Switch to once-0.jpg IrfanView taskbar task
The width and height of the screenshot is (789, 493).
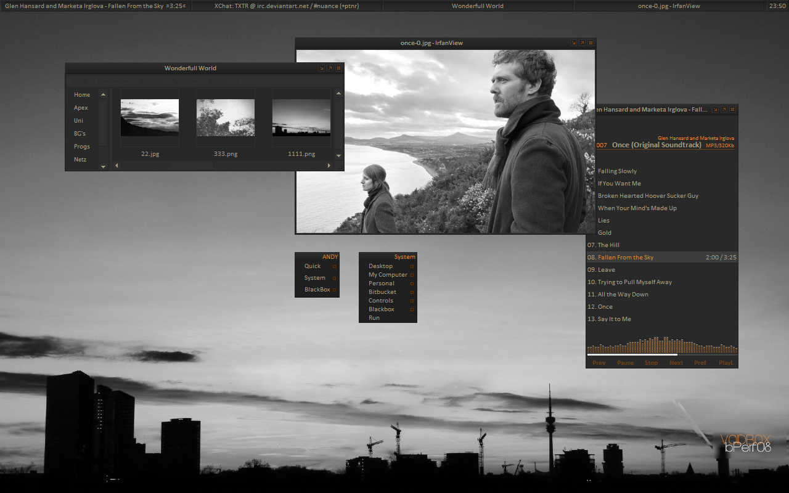(x=669, y=6)
